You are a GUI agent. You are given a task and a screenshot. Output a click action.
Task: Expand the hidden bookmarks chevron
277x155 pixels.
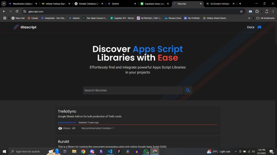(x=249, y=18)
